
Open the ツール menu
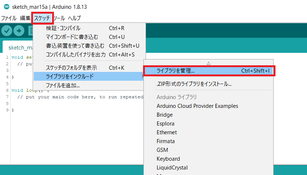(59, 18)
